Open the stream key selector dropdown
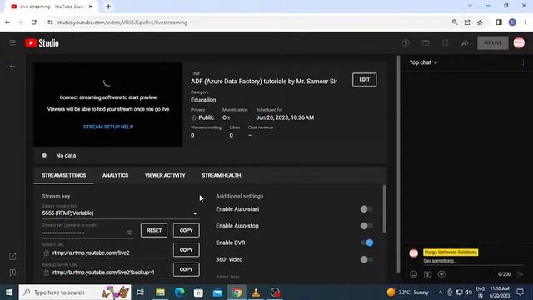533x300 pixels. click(x=120, y=213)
